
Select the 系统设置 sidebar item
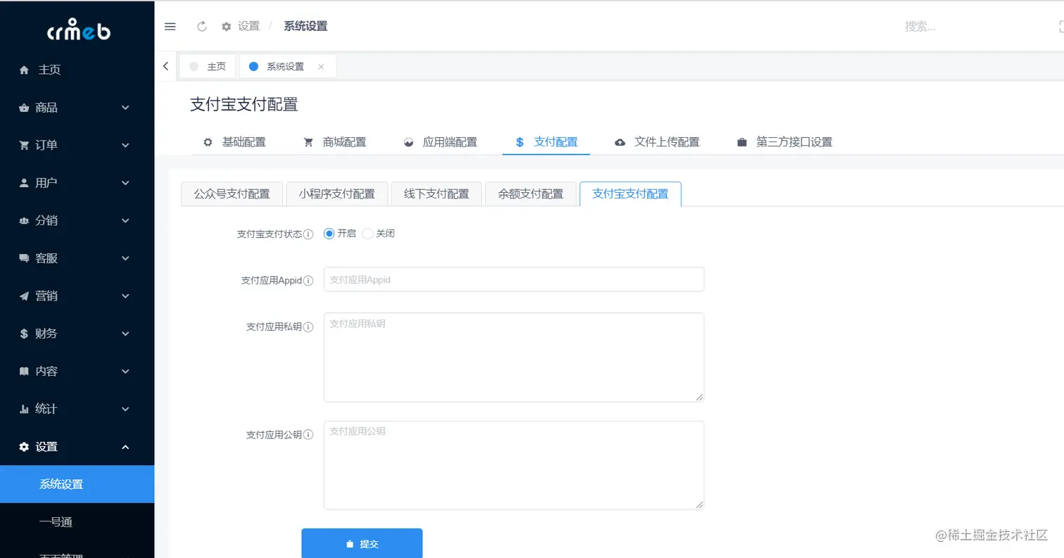[x=77, y=484]
